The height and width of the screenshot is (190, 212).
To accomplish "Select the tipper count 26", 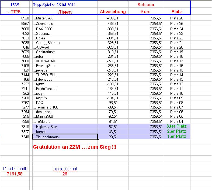I will [x=65, y=174].
